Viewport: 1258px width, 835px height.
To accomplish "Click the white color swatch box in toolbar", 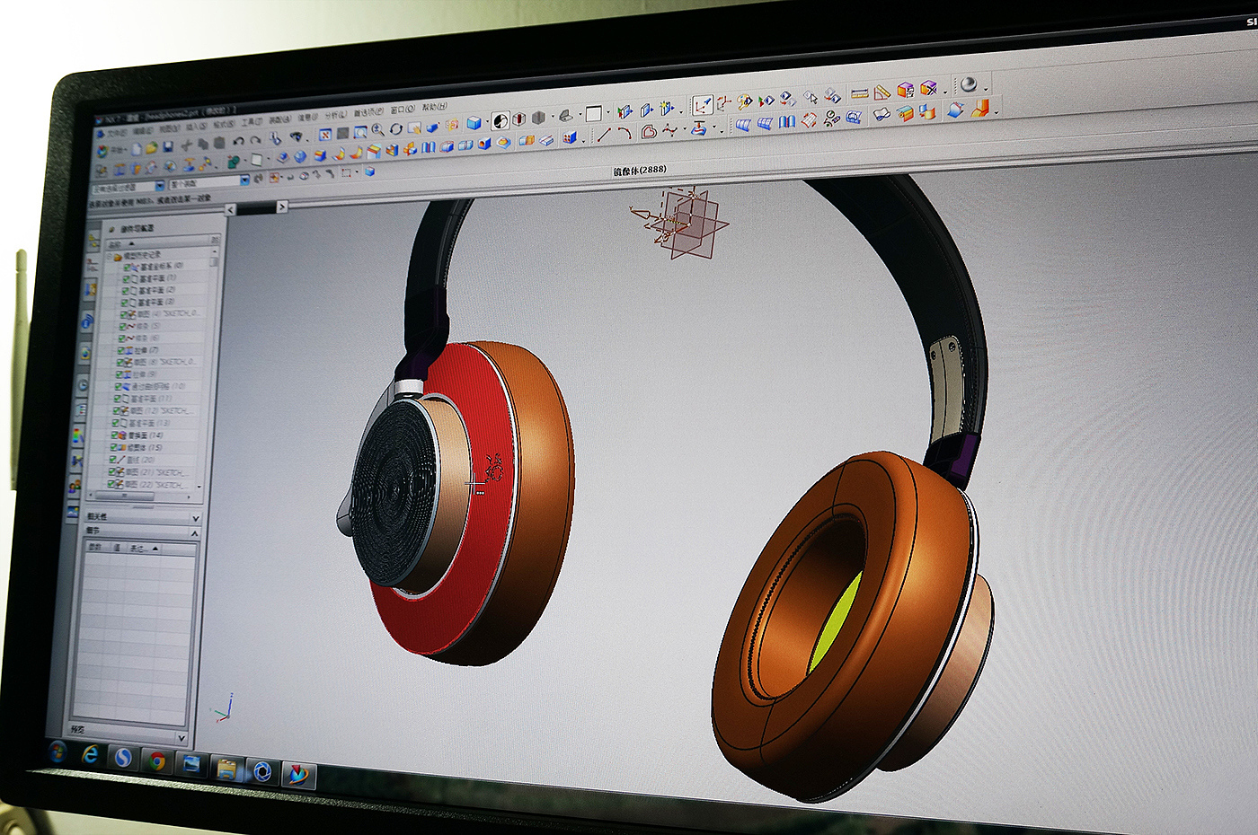I will coord(593,114).
